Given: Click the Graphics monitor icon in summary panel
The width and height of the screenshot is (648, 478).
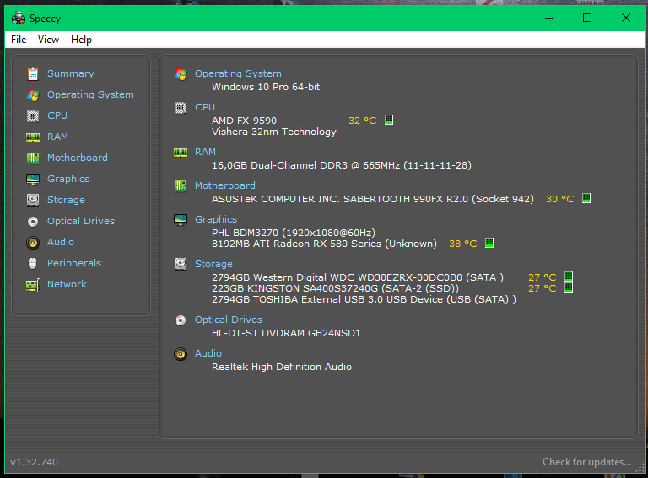Looking at the screenshot, I should click(x=181, y=220).
